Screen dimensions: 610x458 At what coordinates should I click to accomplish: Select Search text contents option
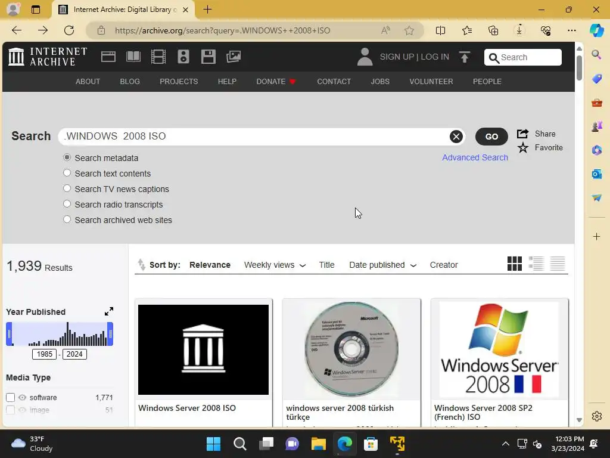(x=67, y=172)
